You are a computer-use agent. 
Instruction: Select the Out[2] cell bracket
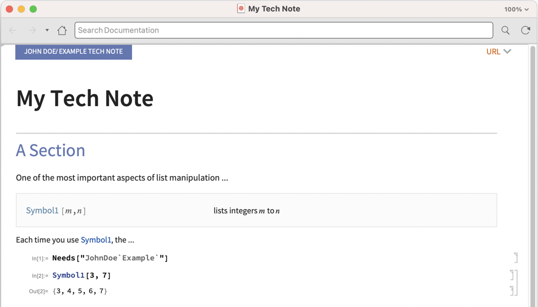(512, 290)
